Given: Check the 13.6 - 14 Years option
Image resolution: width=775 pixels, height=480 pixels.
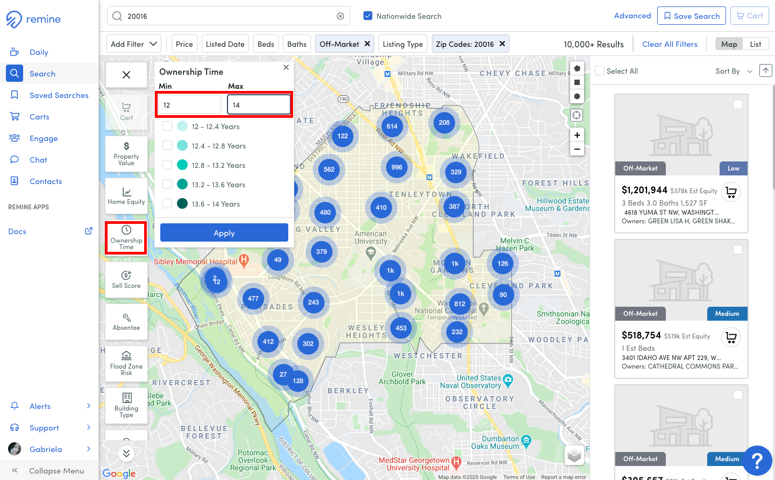Looking at the screenshot, I should pos(167,203).
